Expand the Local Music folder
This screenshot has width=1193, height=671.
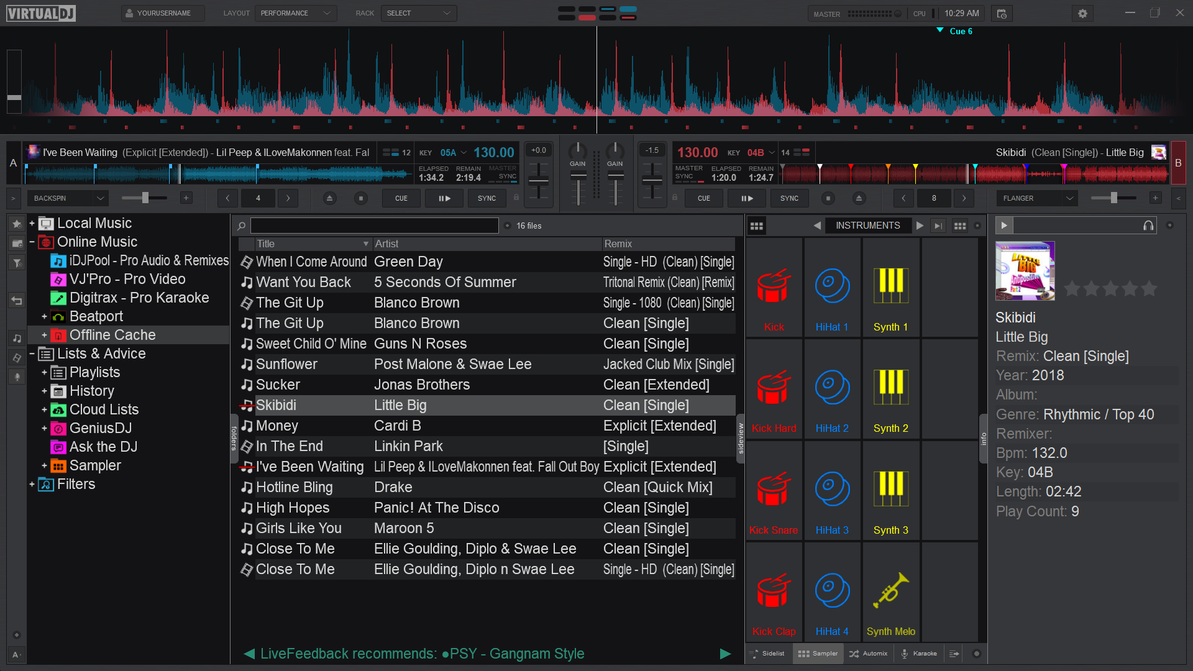(x=32, y=223)
